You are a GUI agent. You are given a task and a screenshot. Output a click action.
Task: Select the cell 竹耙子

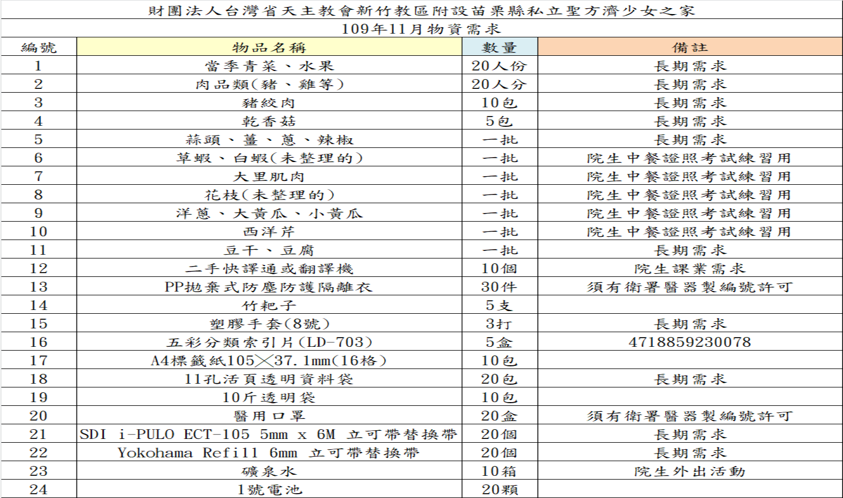click(x=269, y=305)
